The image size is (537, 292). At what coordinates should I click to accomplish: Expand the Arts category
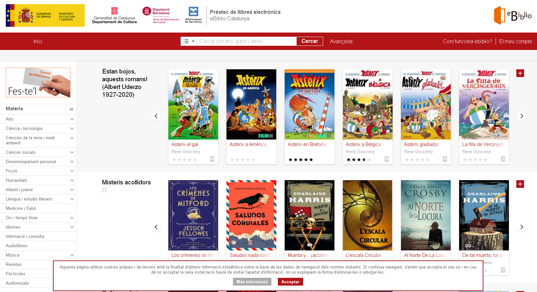[72, 119]
